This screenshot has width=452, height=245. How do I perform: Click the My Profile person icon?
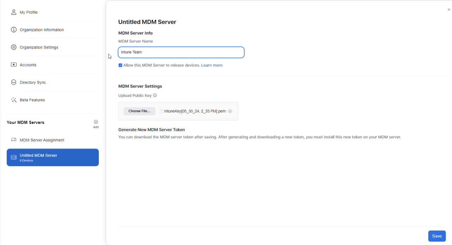click(x=13, y=12)
